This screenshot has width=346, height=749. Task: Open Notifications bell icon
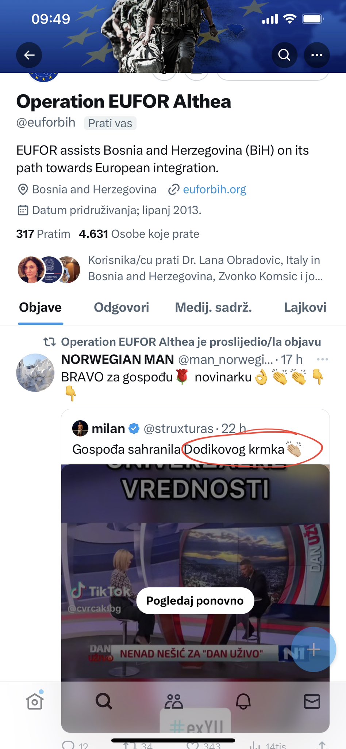click(x=243, y=701)
